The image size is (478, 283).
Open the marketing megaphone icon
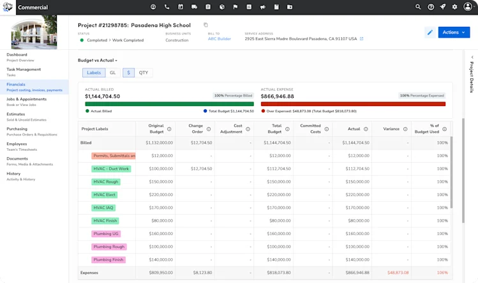[x=263, y=7]
